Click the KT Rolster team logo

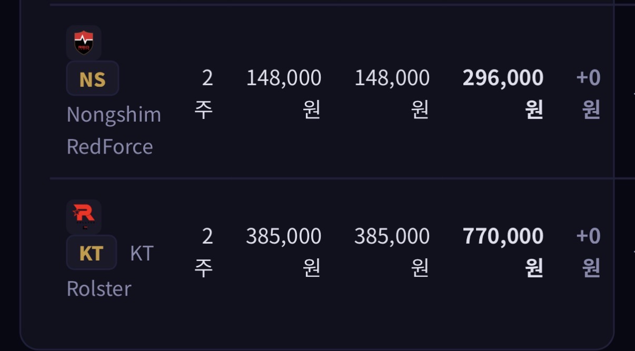[x=84, y=216]
